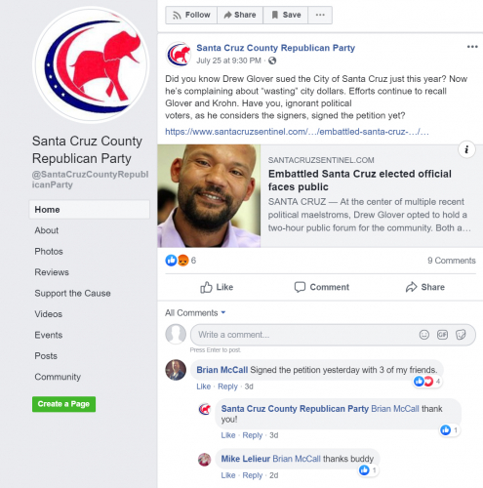483x488 pixels.
Task: Open the sticker picker in the comment box
Action: (461, 335)
